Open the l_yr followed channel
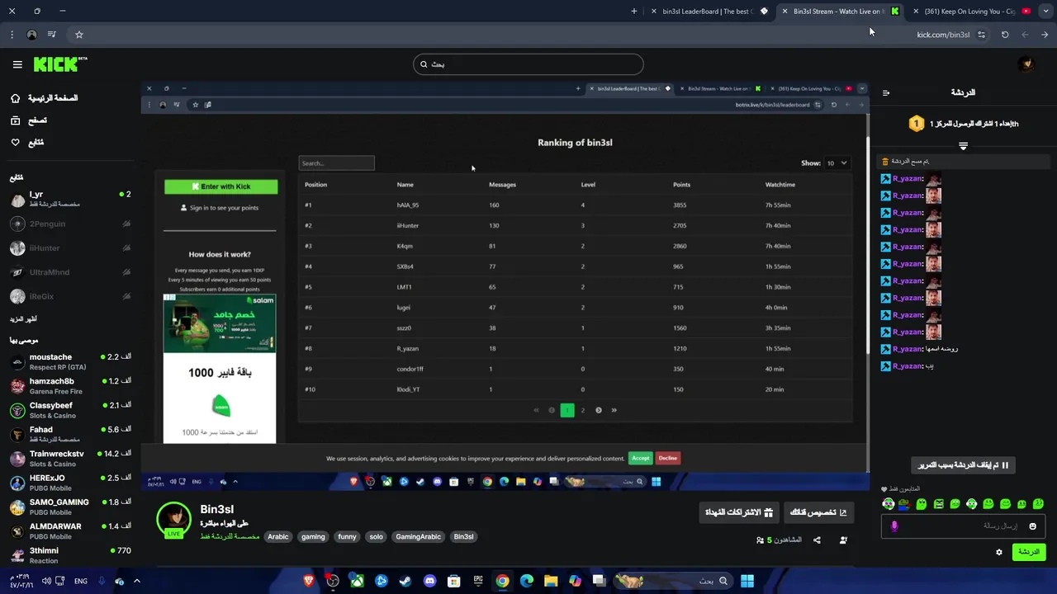The height and width of the screenshot is (594, 1057). [x=69, y=199]
